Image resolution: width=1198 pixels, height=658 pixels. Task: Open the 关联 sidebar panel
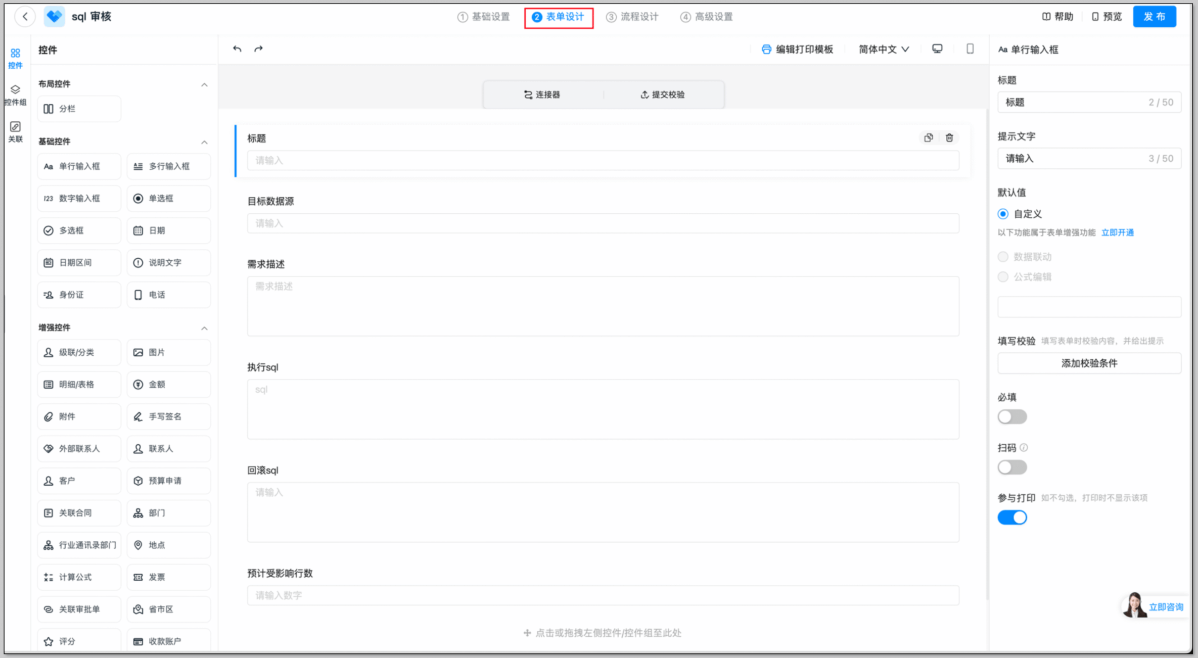[x=15, y=131]
